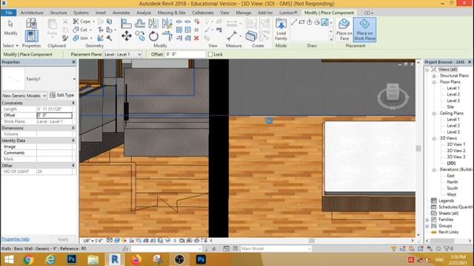Toggle the Lock checkbox in options bar
Image resolution: width=474 pixels, height=266 pixels.
pos(210,54)
